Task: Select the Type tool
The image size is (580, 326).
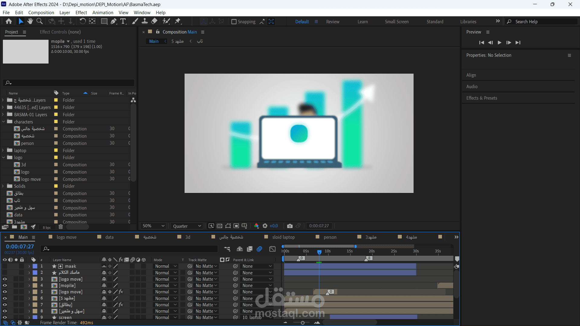Action: 123,21
